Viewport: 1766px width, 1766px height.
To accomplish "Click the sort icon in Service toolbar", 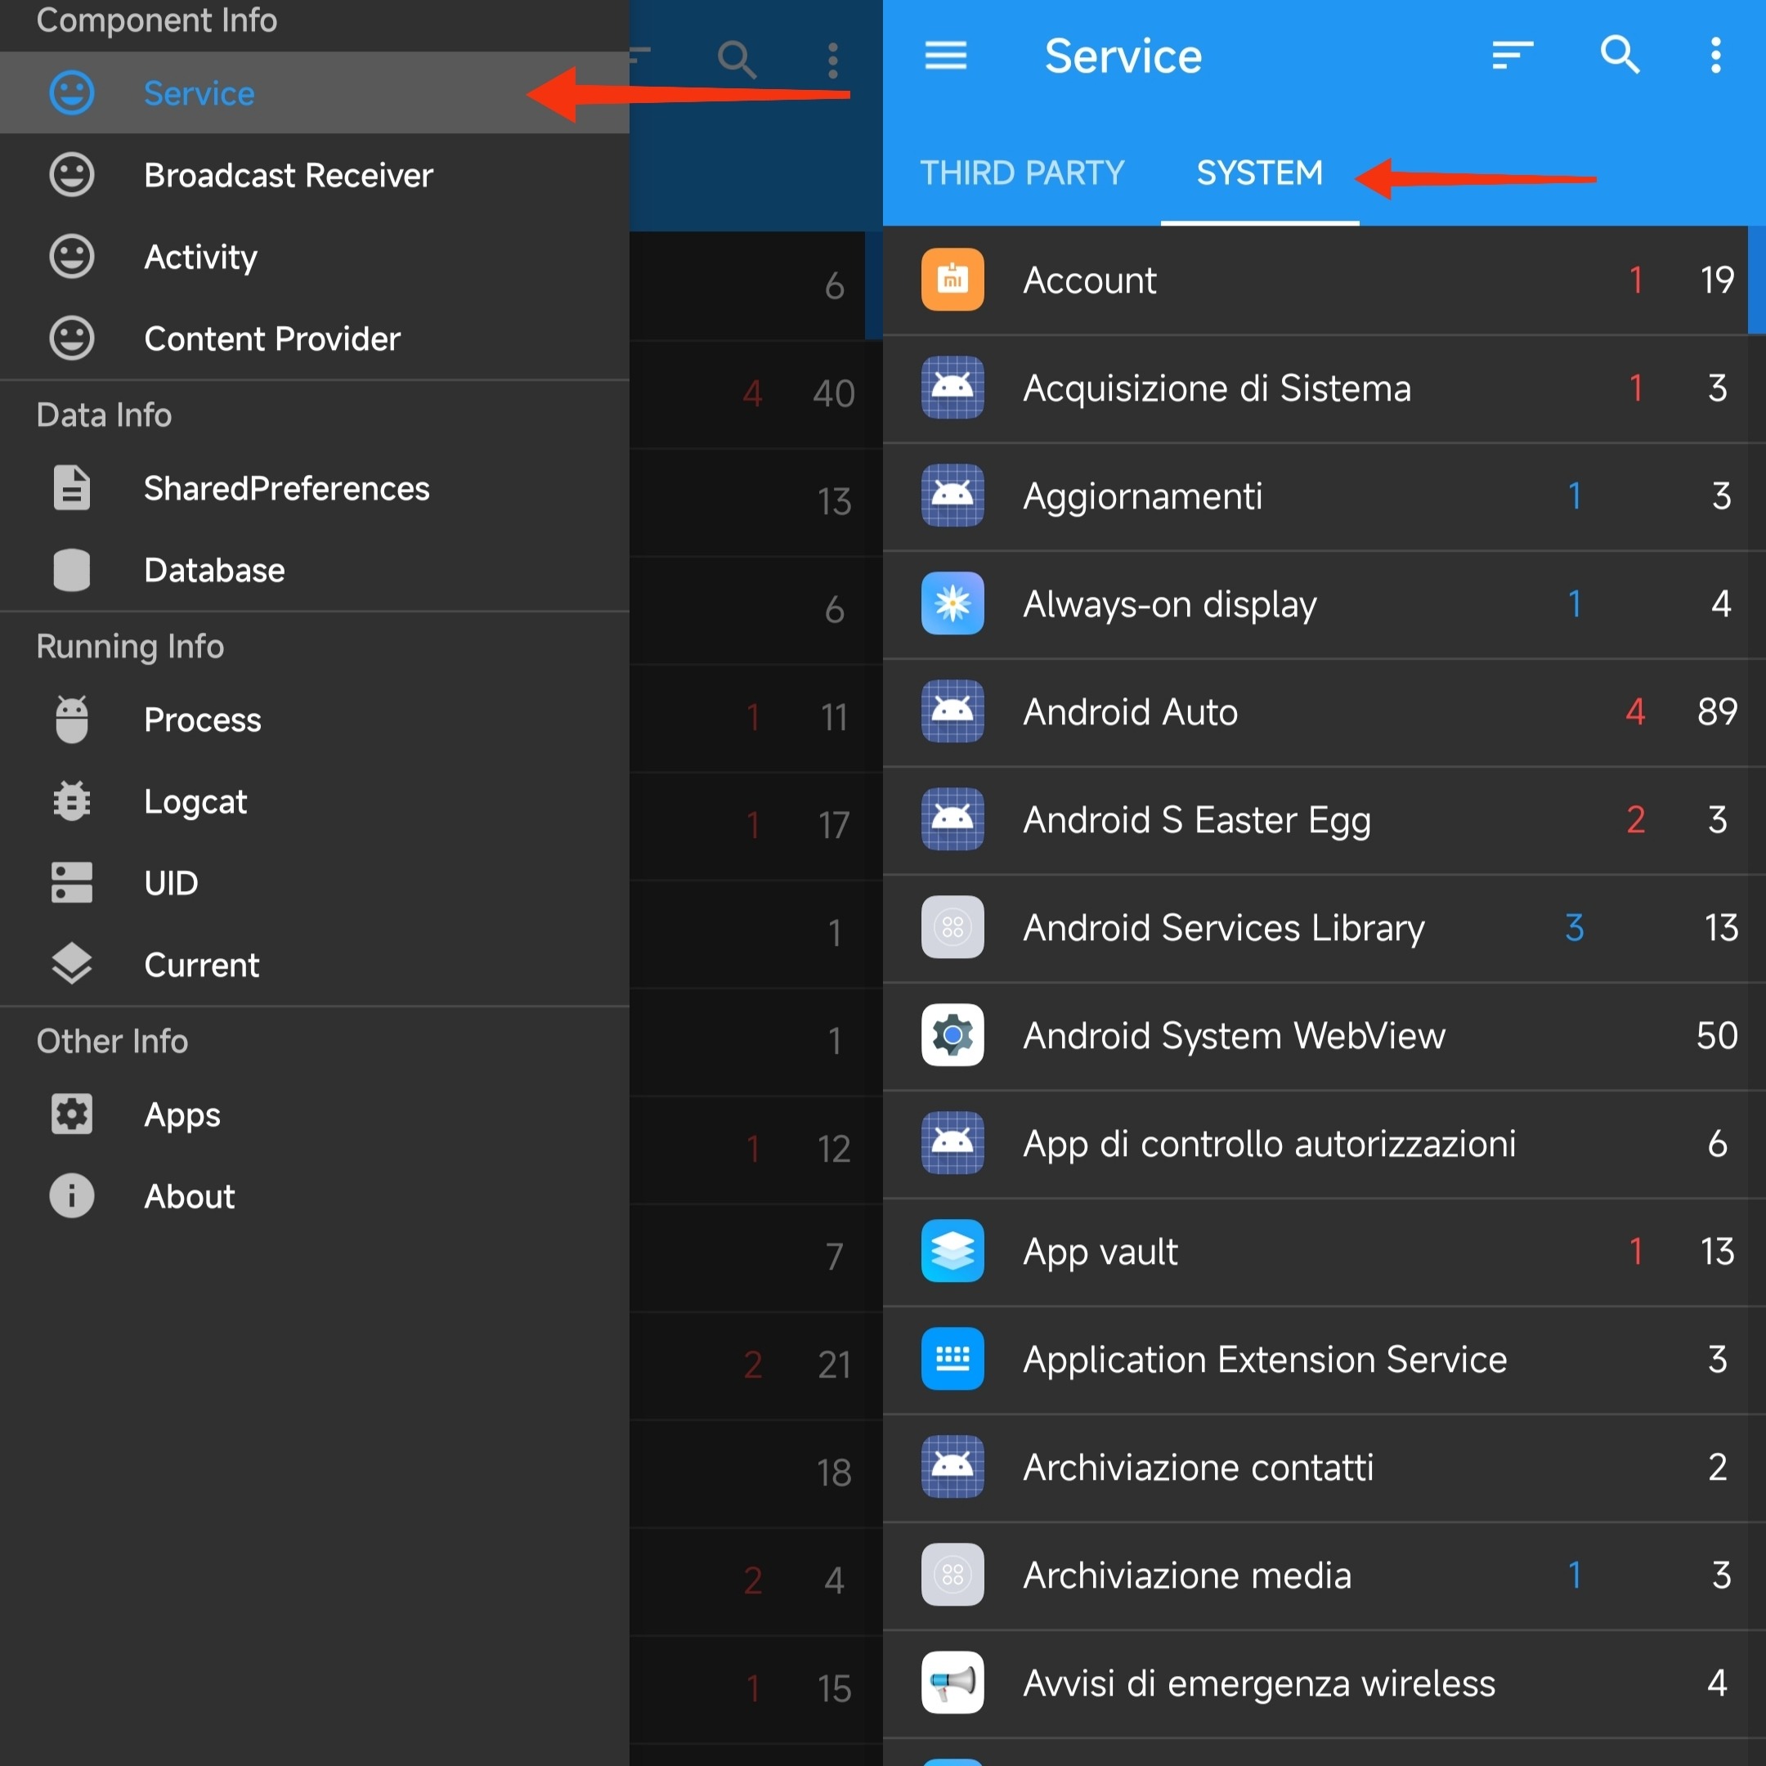I will tap(1512, 56).
